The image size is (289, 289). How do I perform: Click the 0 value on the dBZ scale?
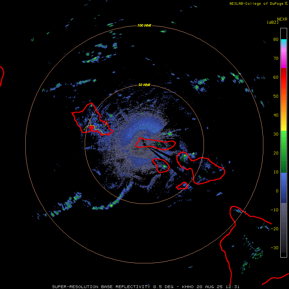(x=277, y=191)
